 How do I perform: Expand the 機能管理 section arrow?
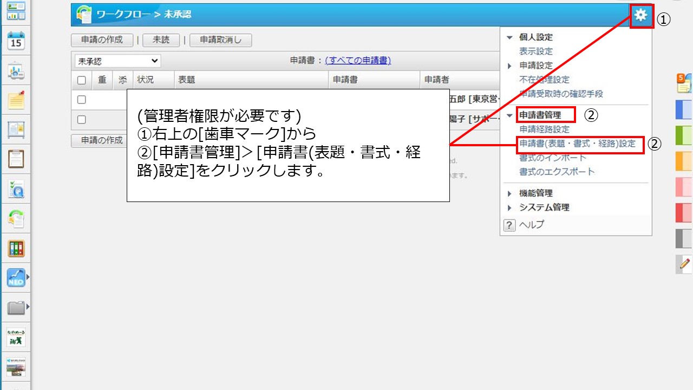coord(509,193)
